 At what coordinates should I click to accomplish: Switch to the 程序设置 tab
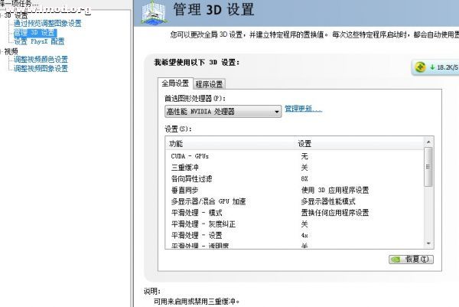tap(209, 84)
